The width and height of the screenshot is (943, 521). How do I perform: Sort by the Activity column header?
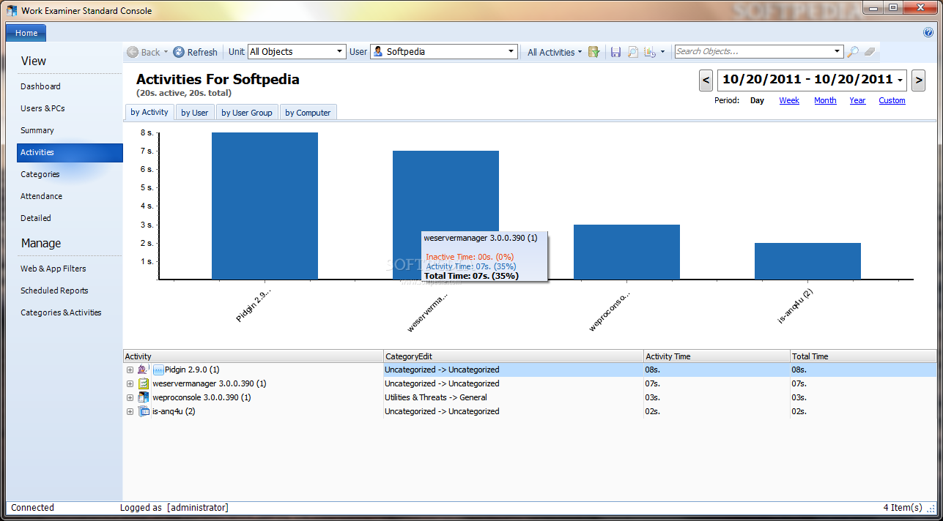tap(254, 356)
